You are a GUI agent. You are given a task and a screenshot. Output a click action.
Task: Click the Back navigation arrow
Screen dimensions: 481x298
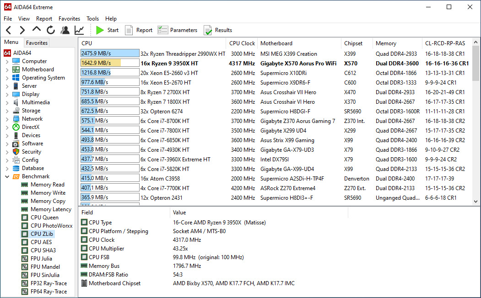pyautogui.click(x=9, y=30)
